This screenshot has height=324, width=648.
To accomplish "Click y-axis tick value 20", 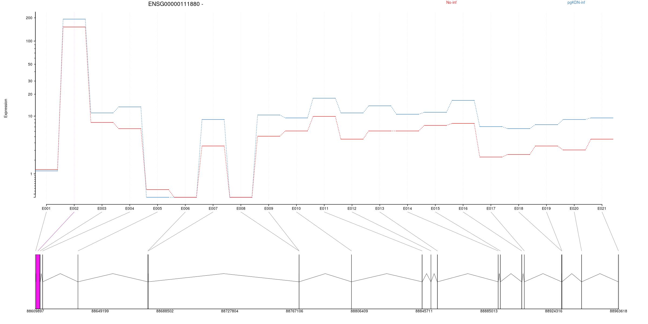I will click(x=30, y=94).
